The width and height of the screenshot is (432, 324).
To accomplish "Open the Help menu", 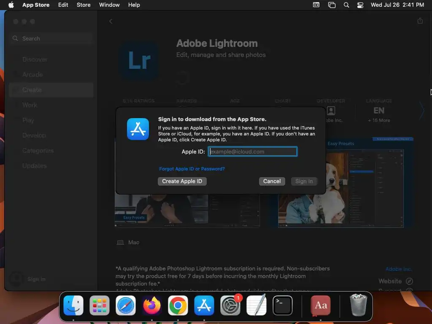I will (134, 5).
